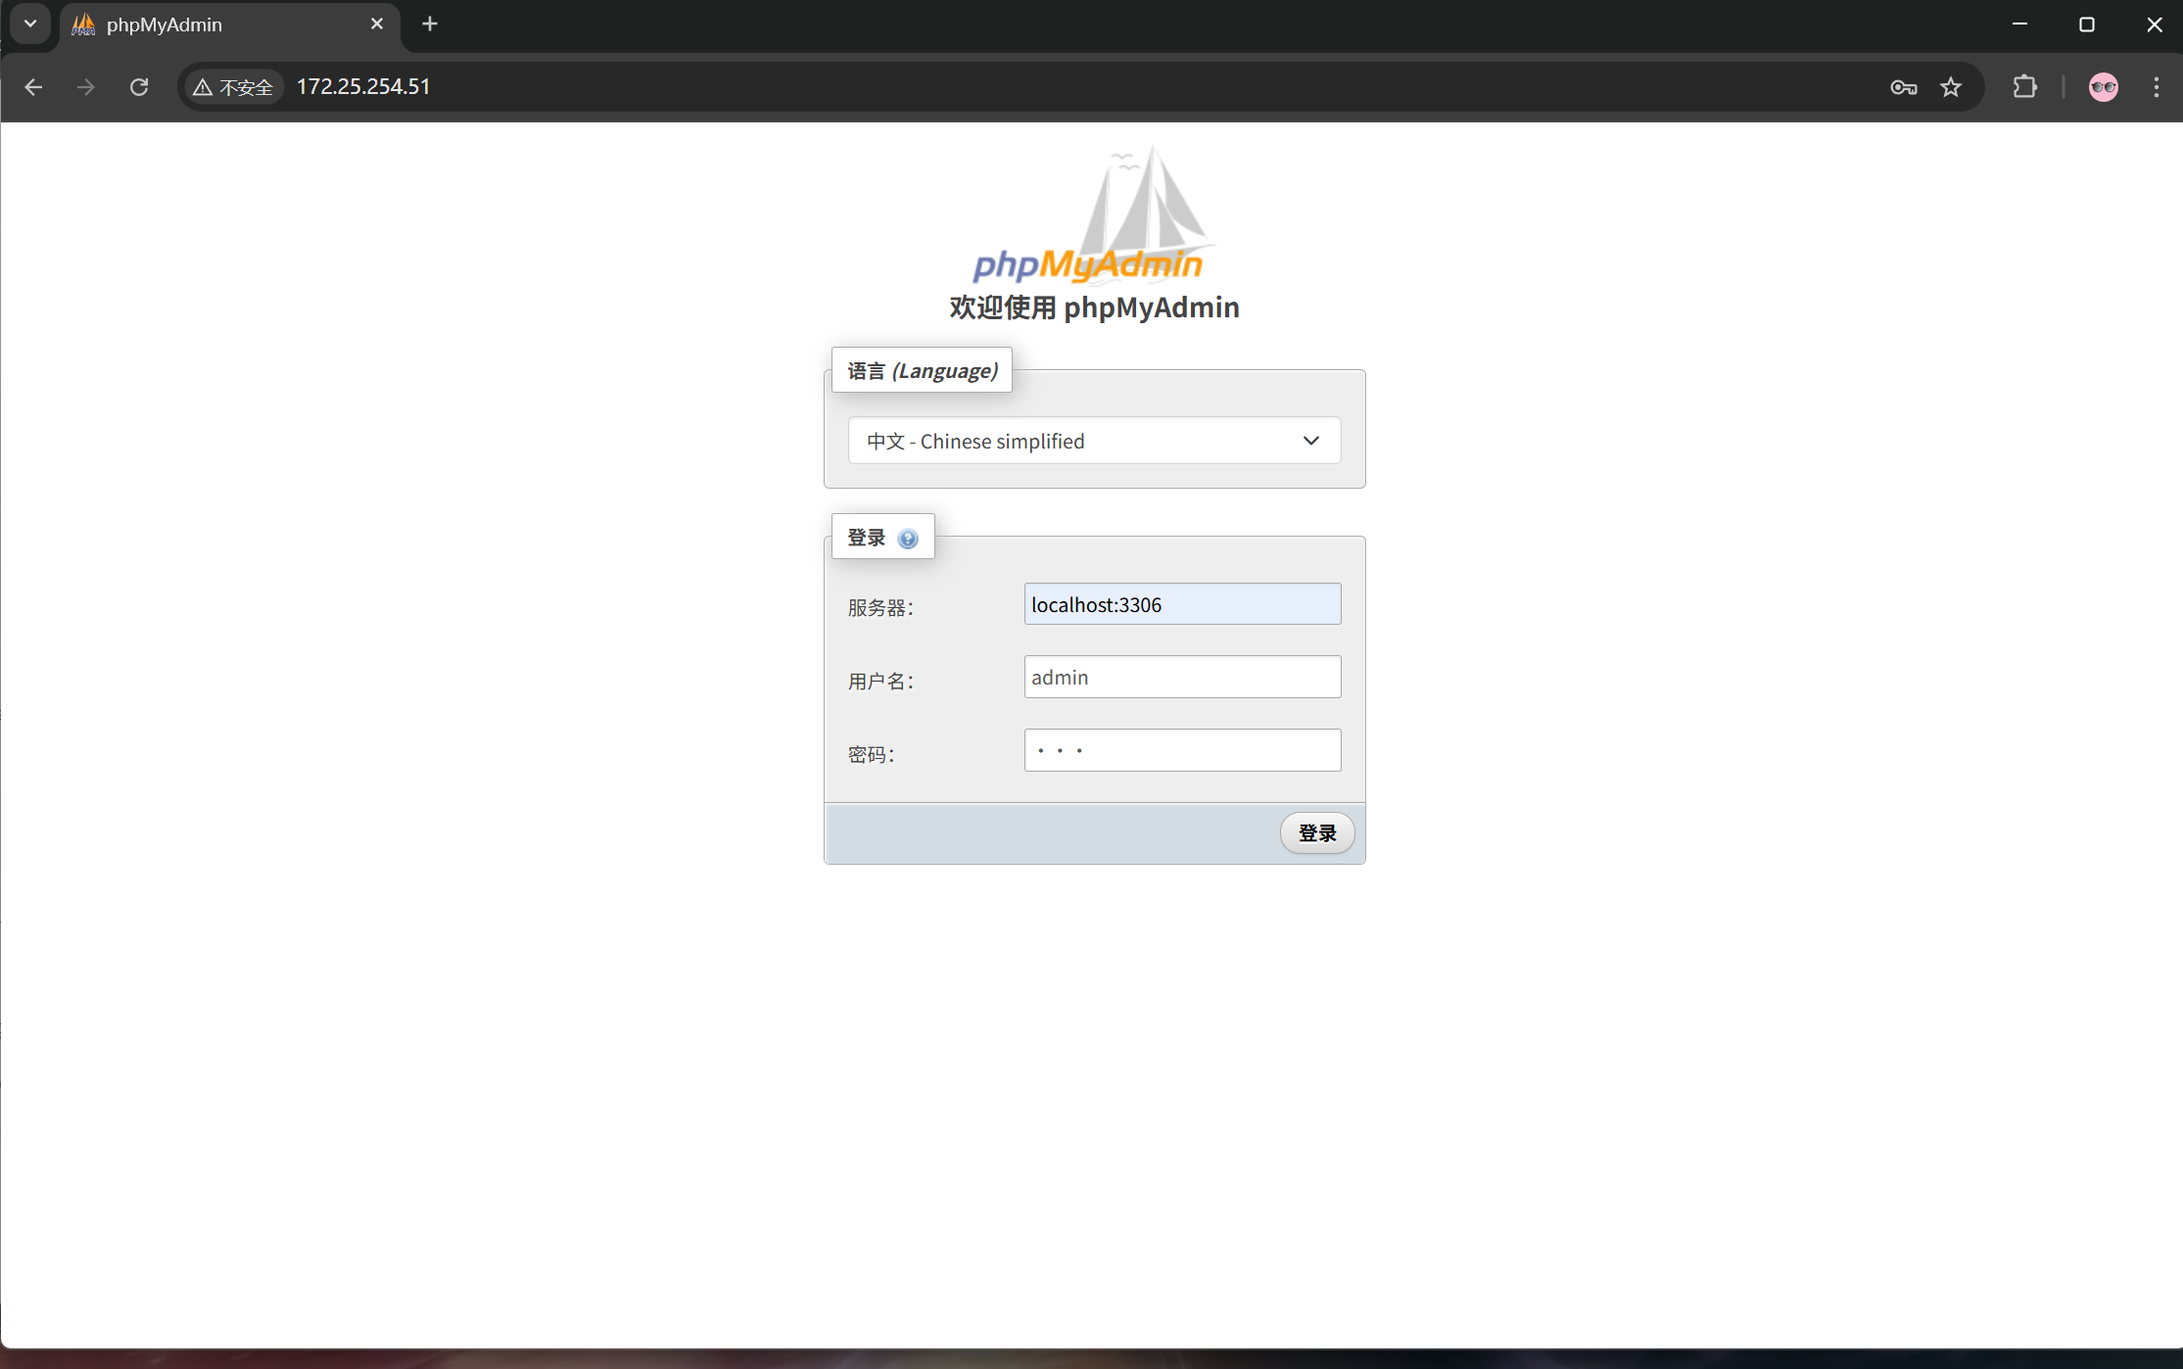Click the 登录 submit button

pyautogui.click(x=1317, y=832)
